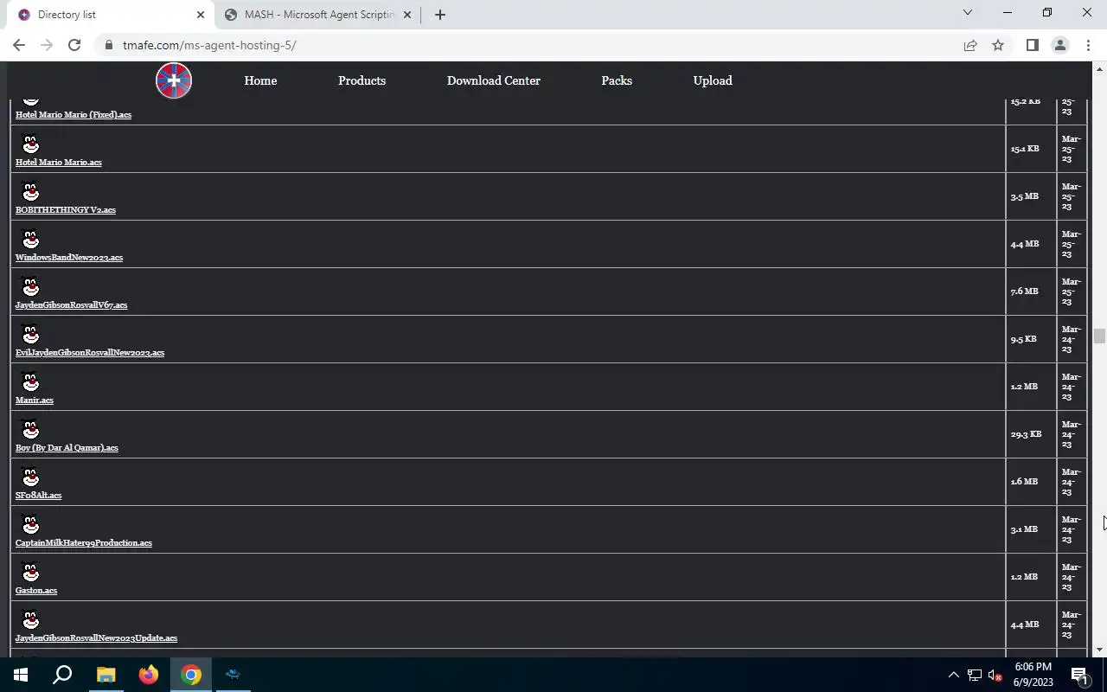Open the browser side panel
Image resolution: width=1107 pixels, height=692 pixels.
click(x=1032, y=45)
